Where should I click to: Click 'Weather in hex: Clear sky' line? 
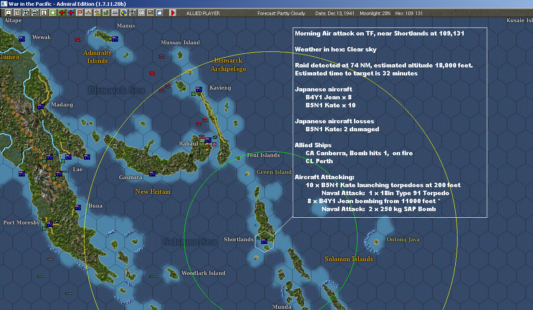[x=336, y=49]
